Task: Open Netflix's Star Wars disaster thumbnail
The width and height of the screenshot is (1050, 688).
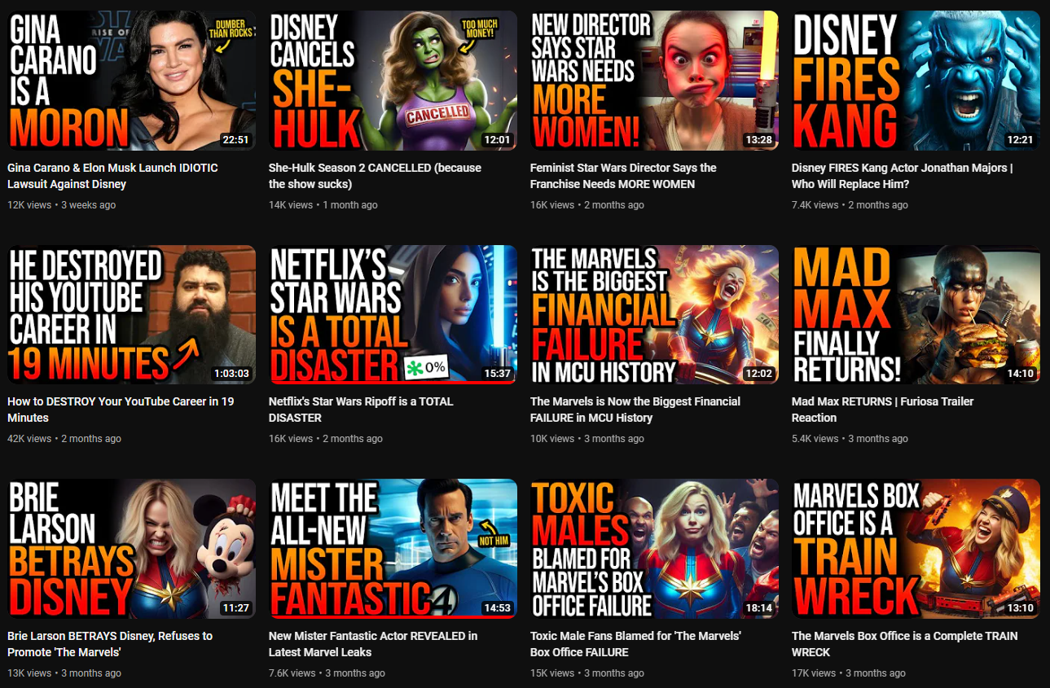Action: [x=393, y=314]
